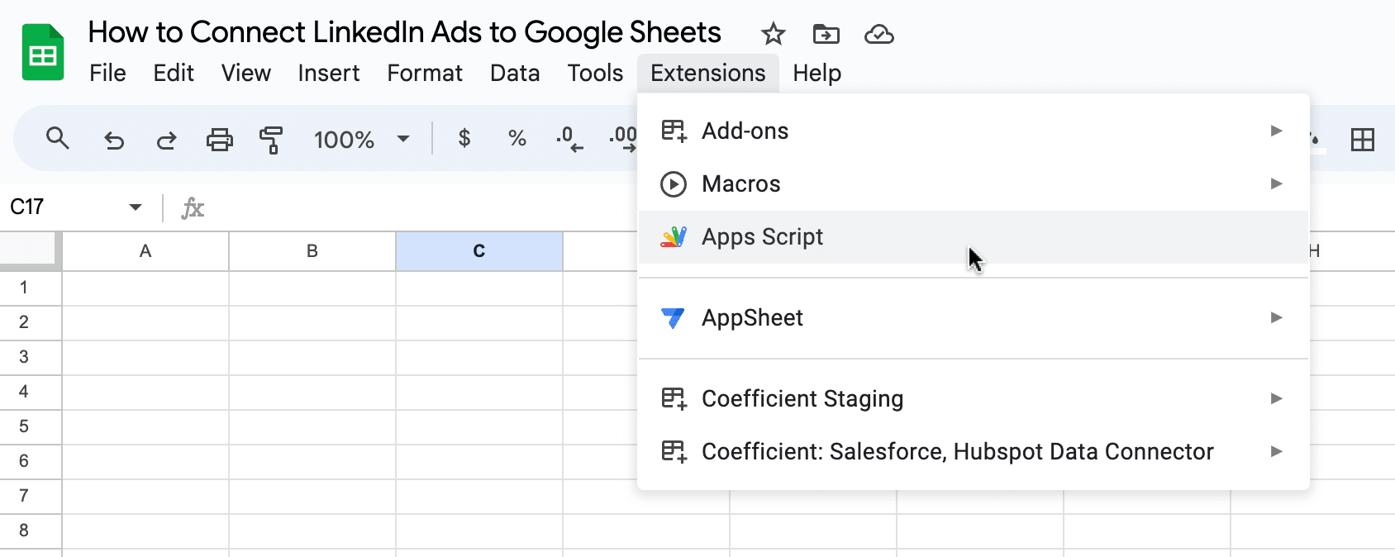Viewport: 1395px width, 557px height.
Task: Open borders tool in toolbar
Action: pos(1363,139)
